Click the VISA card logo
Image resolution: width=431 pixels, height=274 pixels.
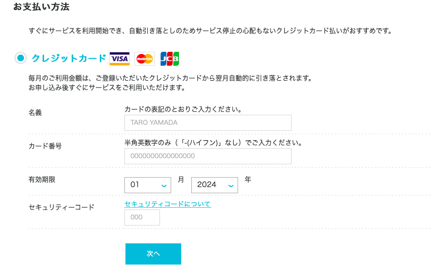[119, 58]
